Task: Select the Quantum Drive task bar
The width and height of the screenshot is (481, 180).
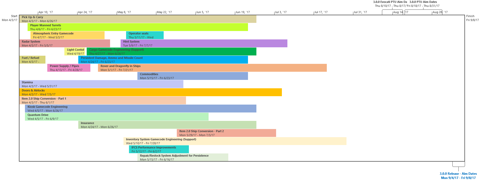Action: [x=117, y=117]
